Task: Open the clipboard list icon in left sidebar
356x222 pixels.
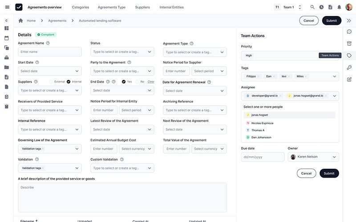Action: [7, 96]
